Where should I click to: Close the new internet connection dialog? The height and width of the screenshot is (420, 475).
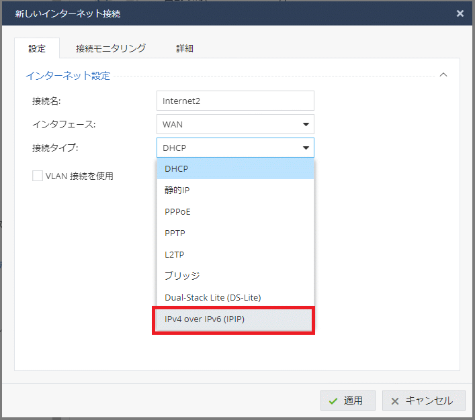click(460, 13)
